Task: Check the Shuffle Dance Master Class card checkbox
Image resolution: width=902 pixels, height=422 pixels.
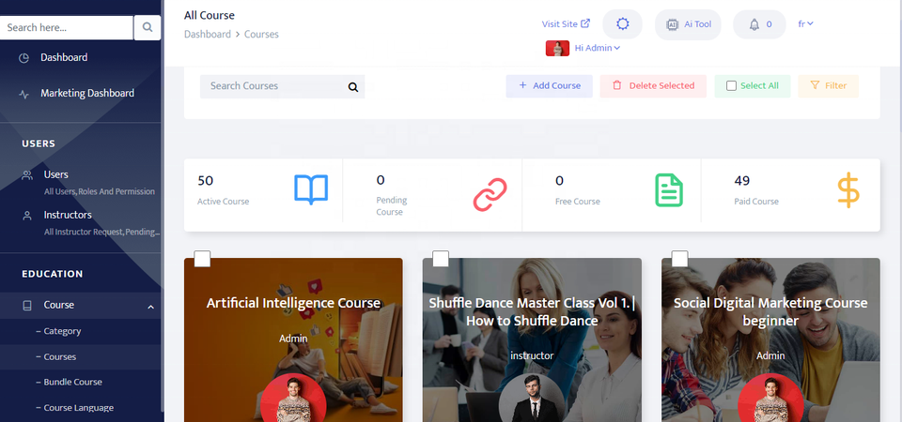Action: (441, 259)
